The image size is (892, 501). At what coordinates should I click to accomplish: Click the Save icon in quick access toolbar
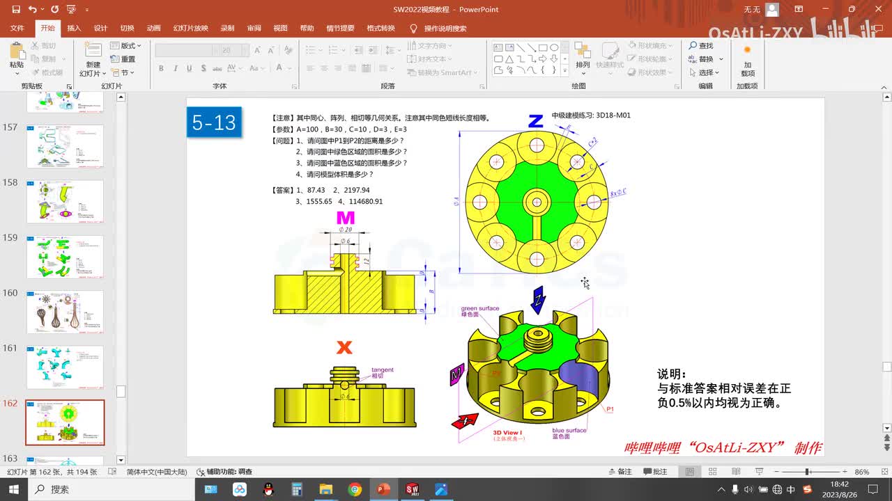tap(16, 10)
